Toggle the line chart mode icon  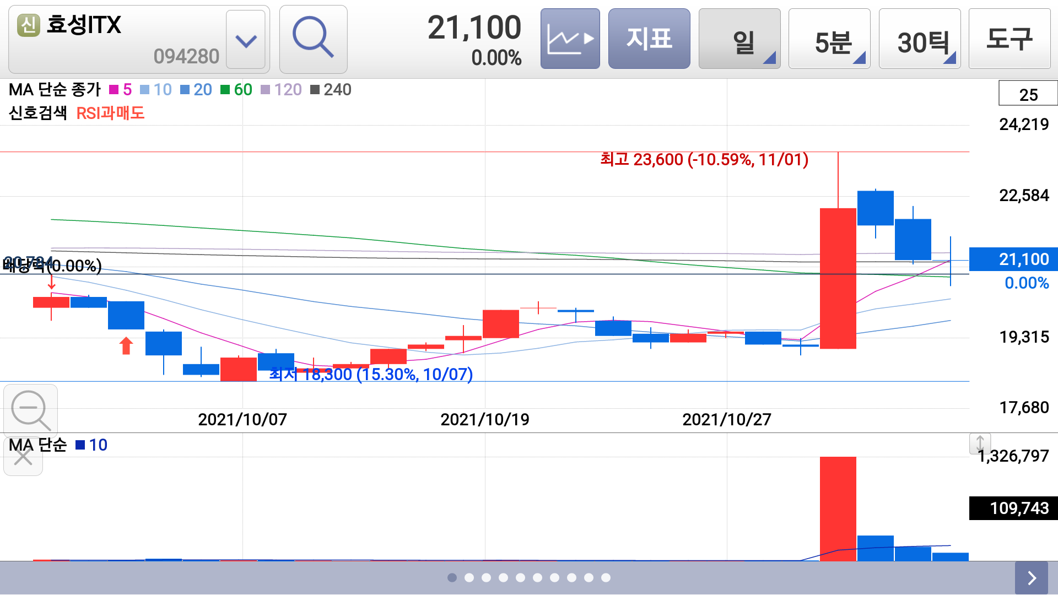pos(570,39)
